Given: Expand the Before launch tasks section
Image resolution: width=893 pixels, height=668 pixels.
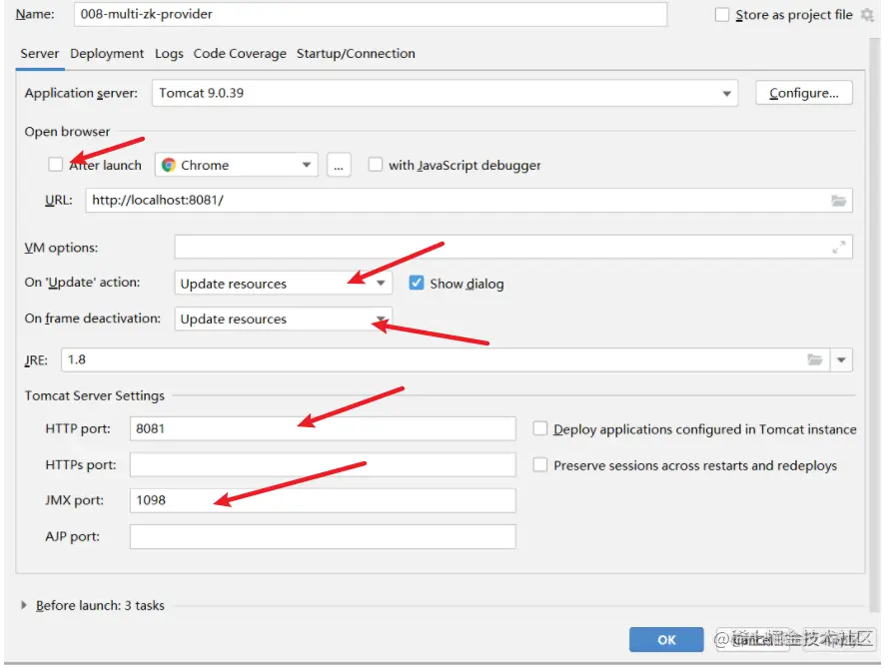Looking at the screenshot, I should coord(23,605).
